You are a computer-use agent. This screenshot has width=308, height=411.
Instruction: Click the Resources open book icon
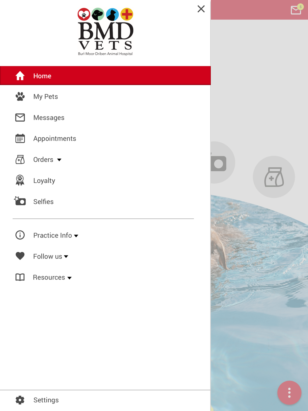coord(20,277)
